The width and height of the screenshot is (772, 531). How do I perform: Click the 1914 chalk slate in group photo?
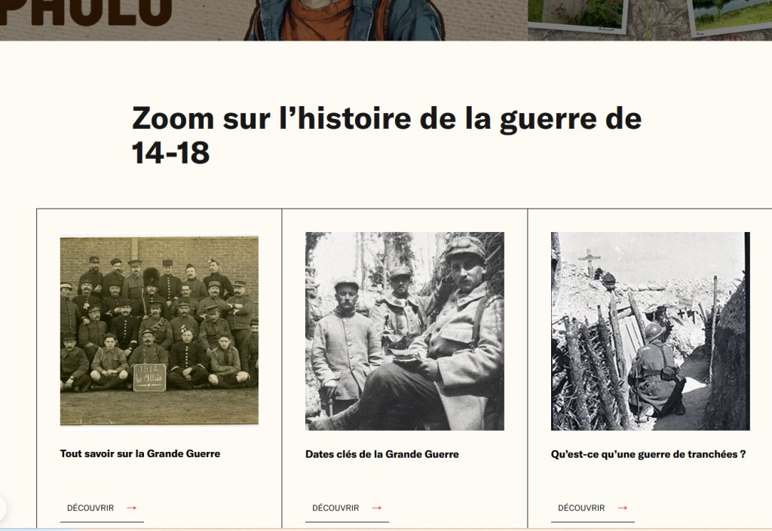tap(150, 377)
